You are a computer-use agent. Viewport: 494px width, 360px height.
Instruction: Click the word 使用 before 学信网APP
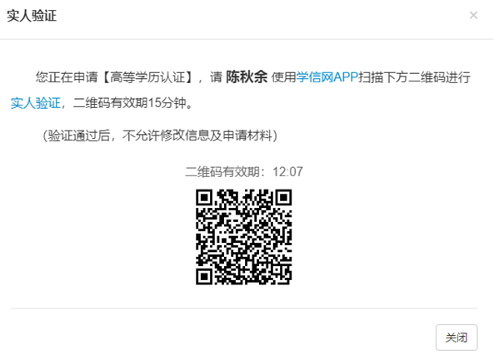[284, 77]
